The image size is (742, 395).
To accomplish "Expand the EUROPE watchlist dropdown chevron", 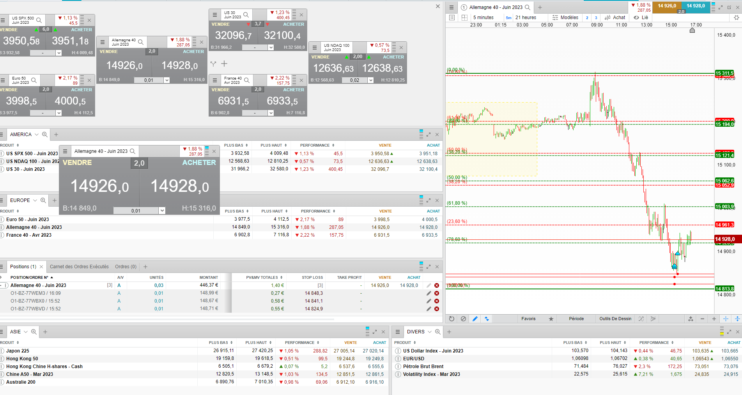I will pyautogui.click(x=35, y=200).
